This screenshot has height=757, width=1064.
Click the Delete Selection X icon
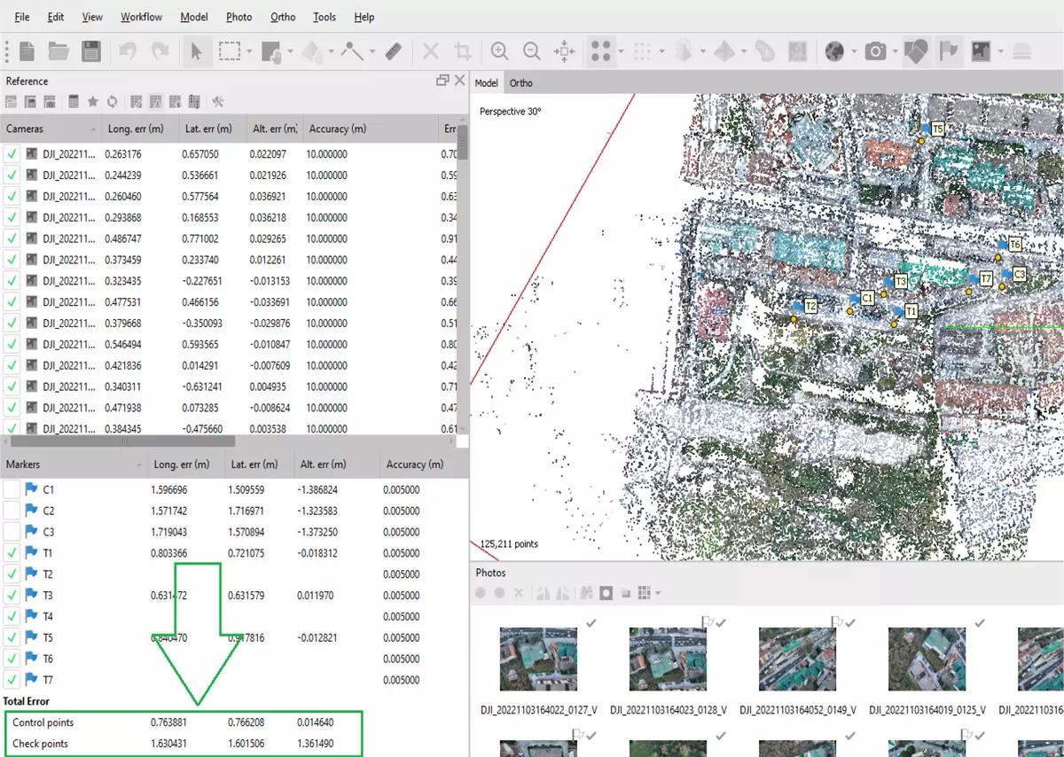tap(431, 51)
